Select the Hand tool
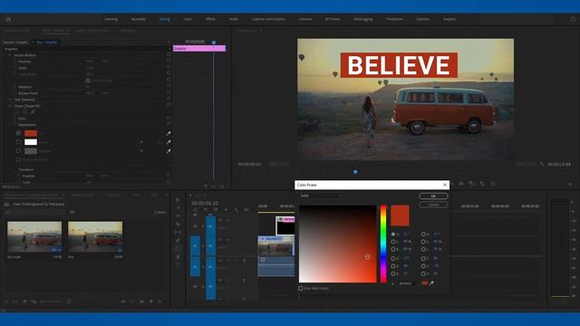This screenshot has width=580, height=326. 178,256
